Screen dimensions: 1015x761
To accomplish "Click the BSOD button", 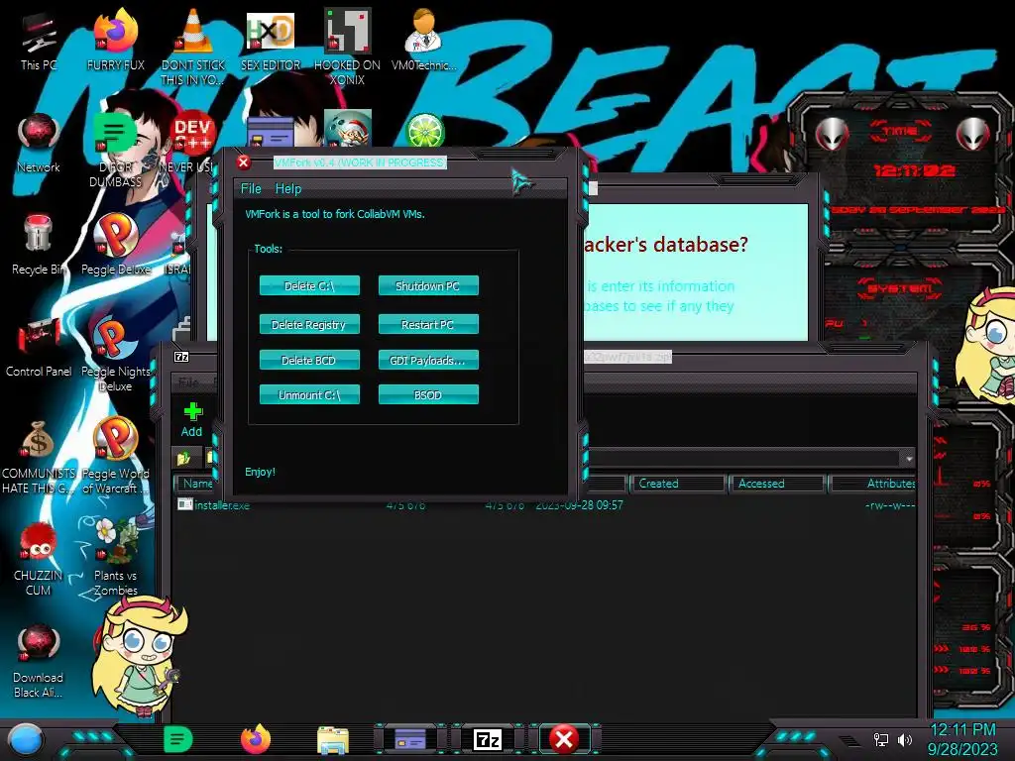I will tap(428, 394).
